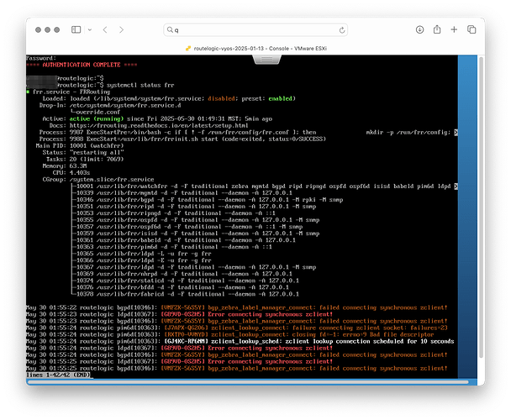This screenshot has height=420, width=511.
Task: Click the yellow minimize window button
Action: (48, 29)
